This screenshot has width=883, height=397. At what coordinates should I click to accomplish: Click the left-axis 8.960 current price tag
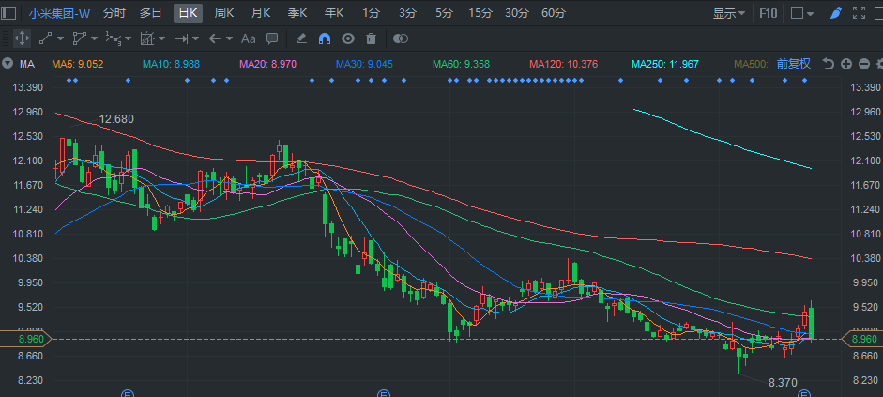tap(26, 339)
